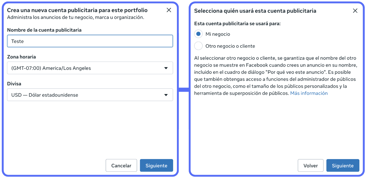Click the "Zona horaria" field label
Screen dimensions: 367x179
[22, 57]
